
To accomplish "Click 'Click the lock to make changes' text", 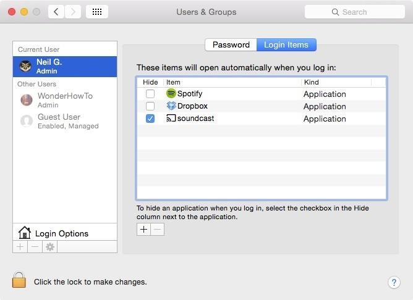I will 90,282.
